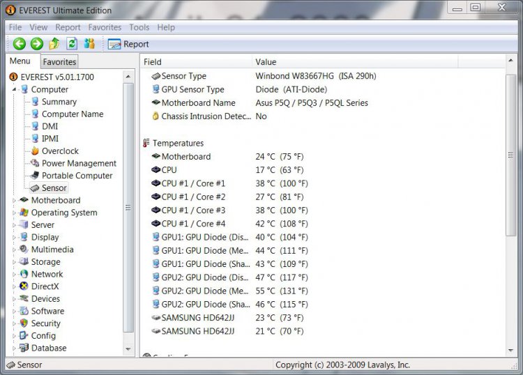Click the GPU2: GPU Diode (Me... icon
523x375 pixels.
coord(156,291)
